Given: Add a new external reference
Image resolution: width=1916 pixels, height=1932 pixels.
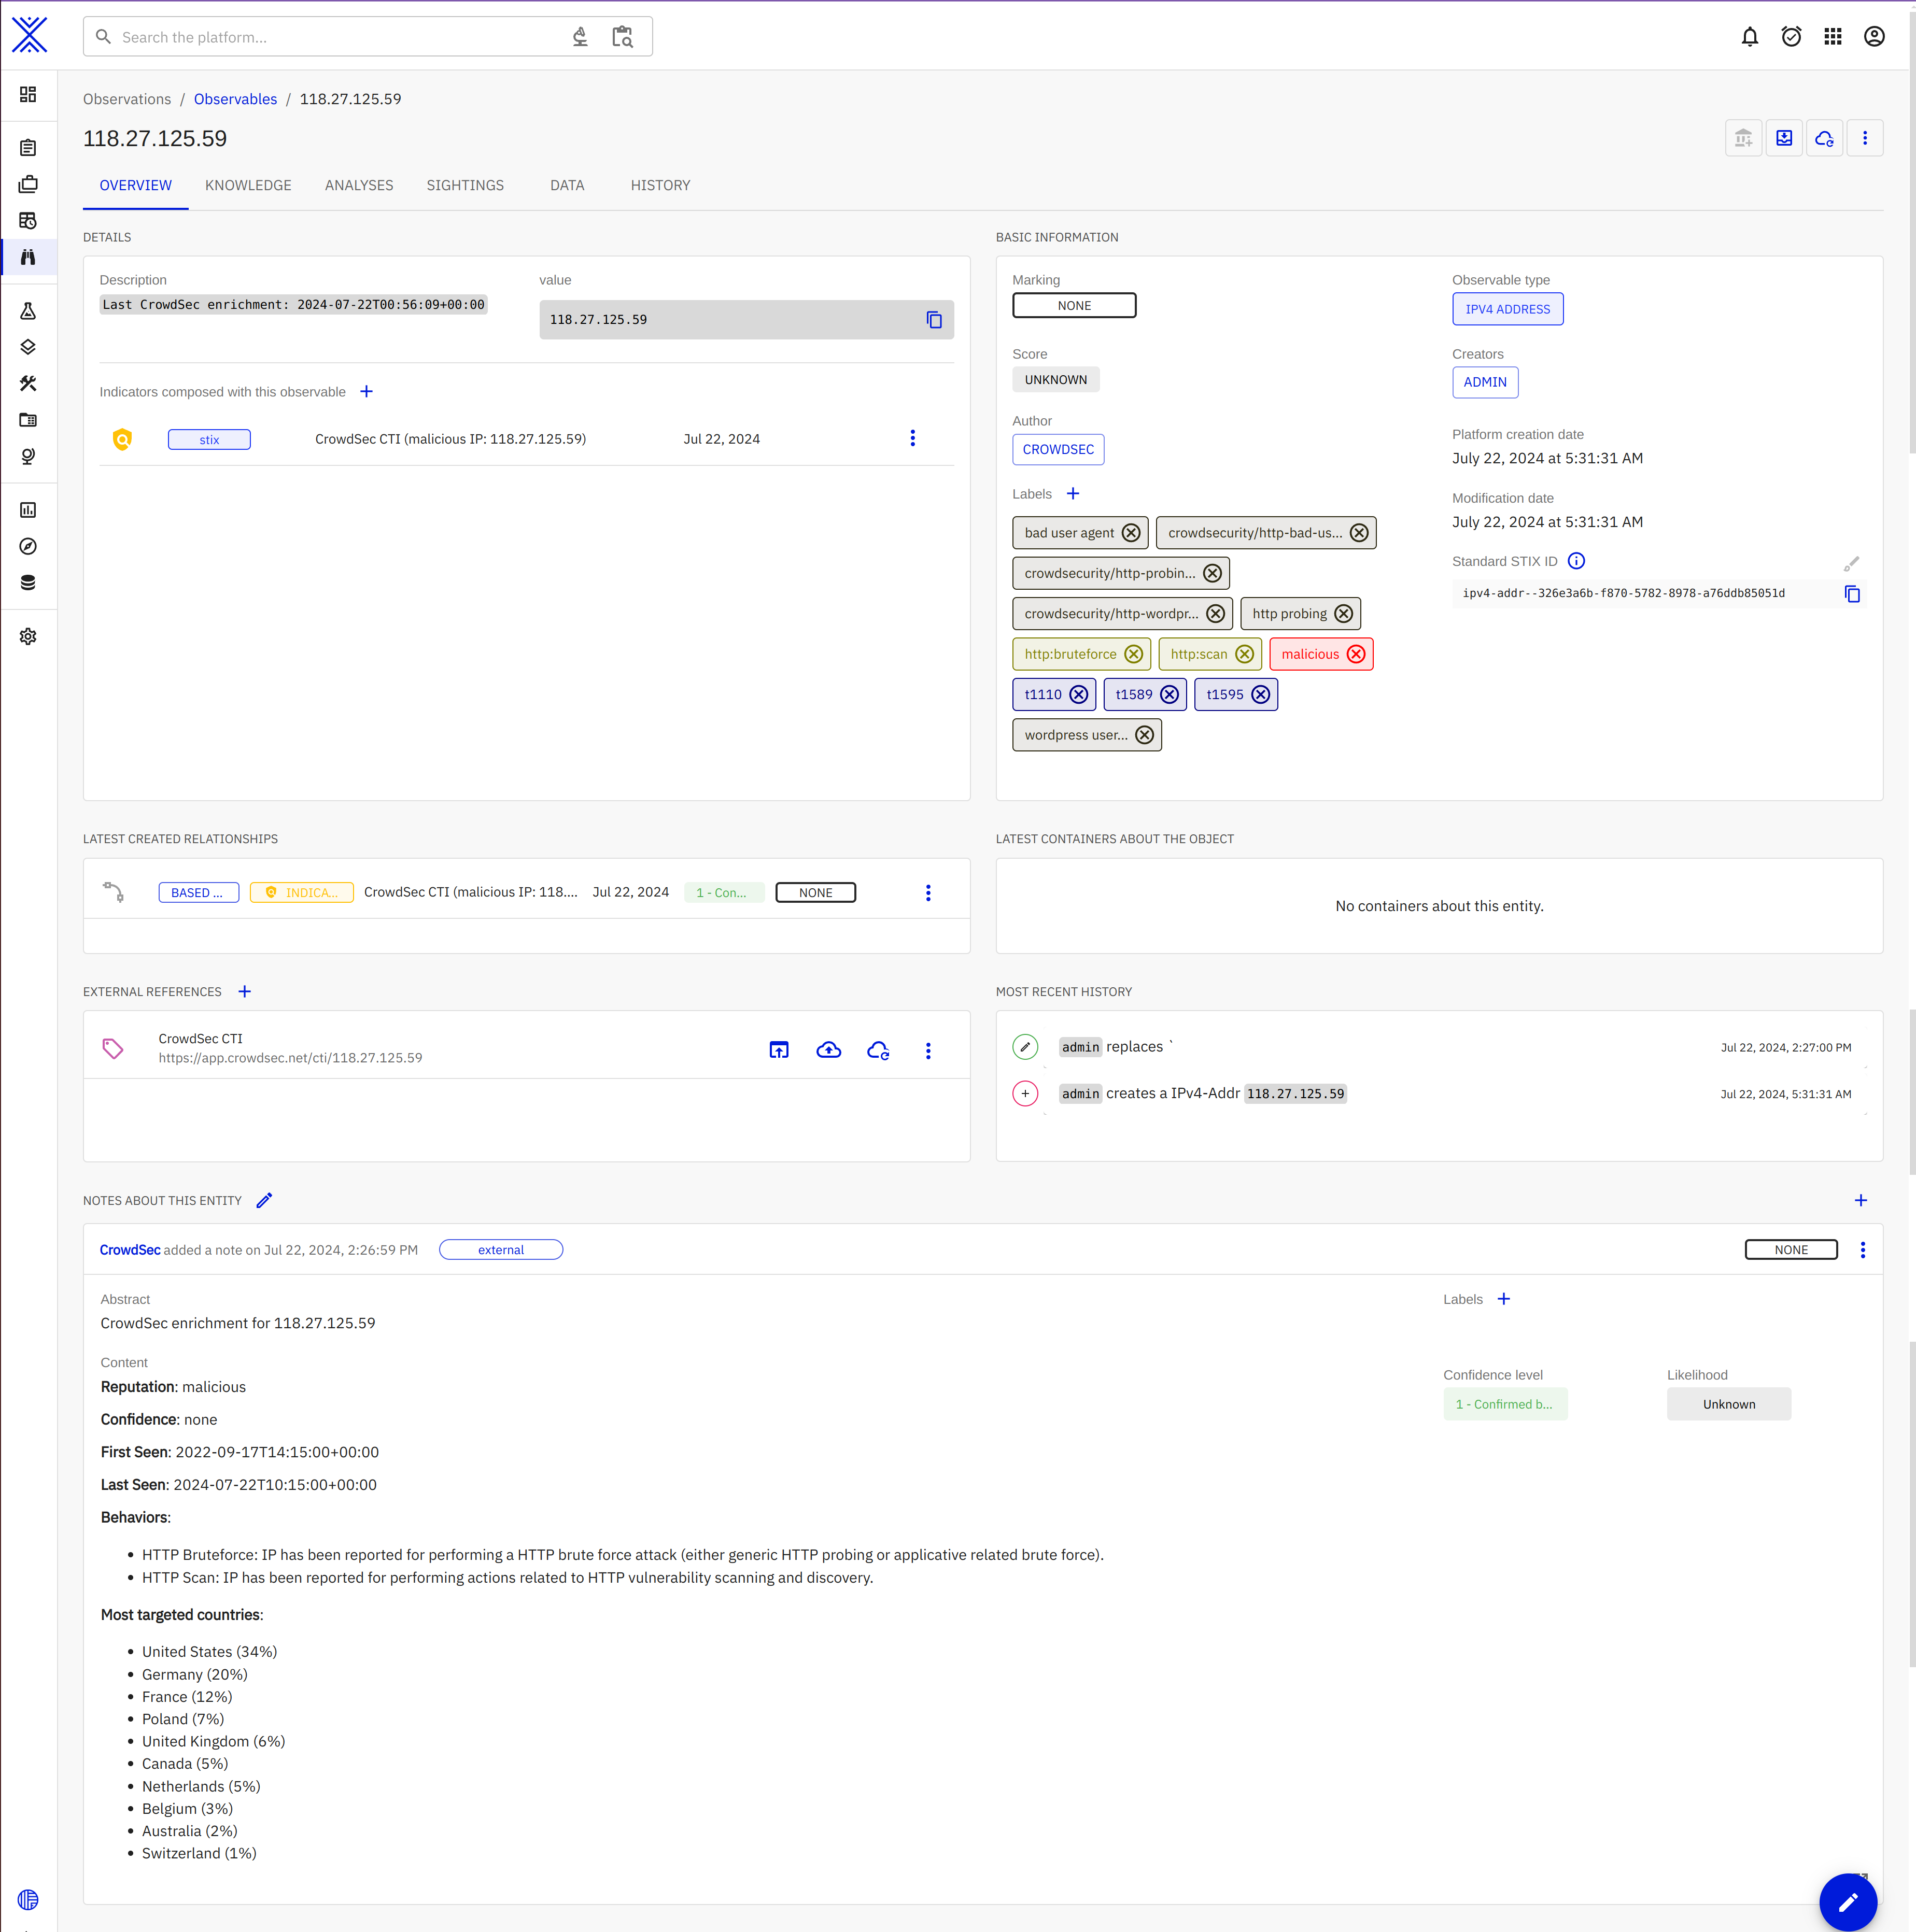Looking at the screenshot, I should 244,992.
